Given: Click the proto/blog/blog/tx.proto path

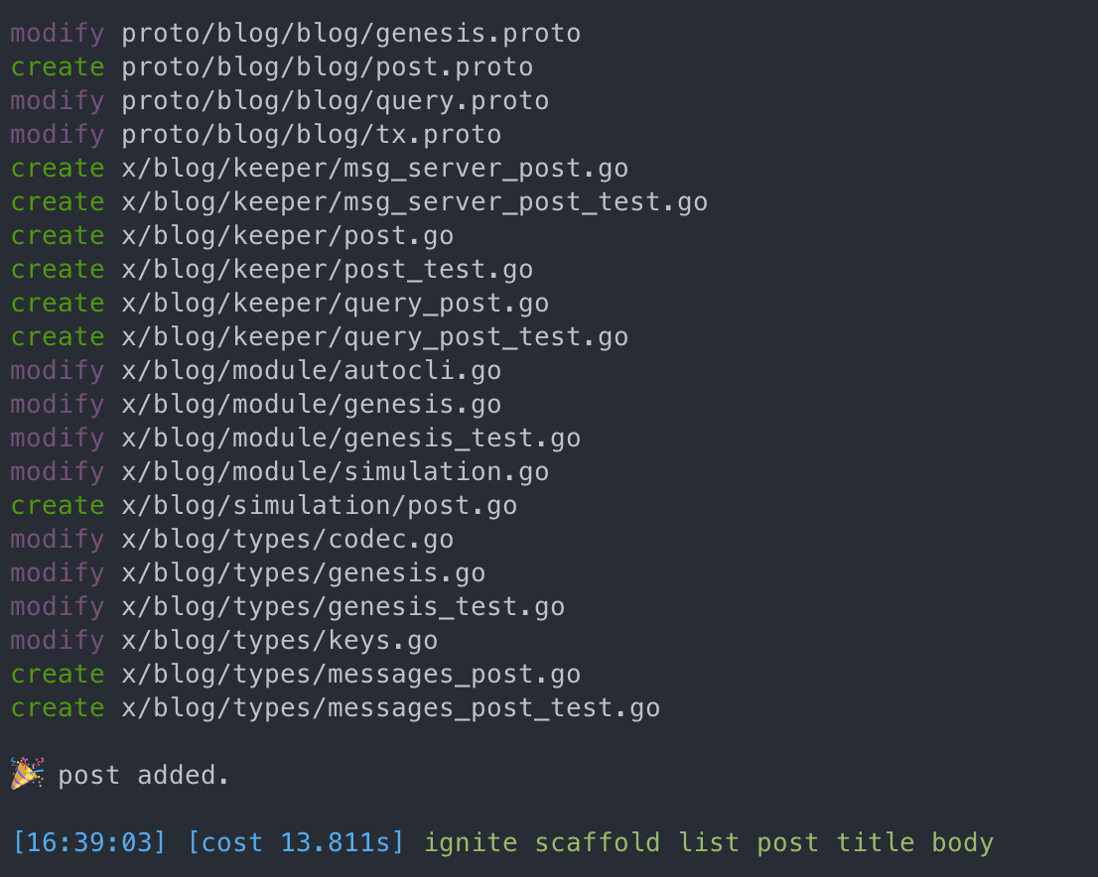Looking at the screenshot, I should 311,134.
